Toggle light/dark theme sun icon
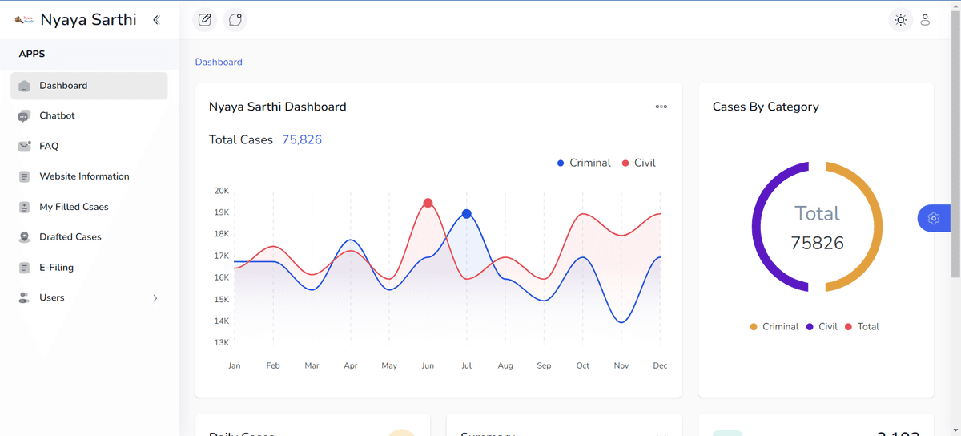This screenshot has height=436, width=961. (x=901, y=20)
